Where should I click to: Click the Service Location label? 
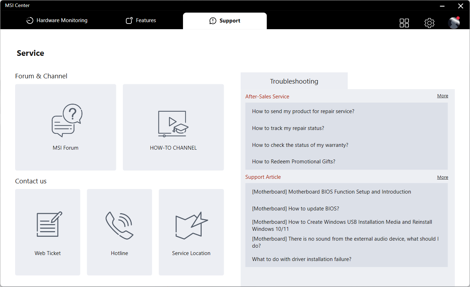(x=191, y=253)
